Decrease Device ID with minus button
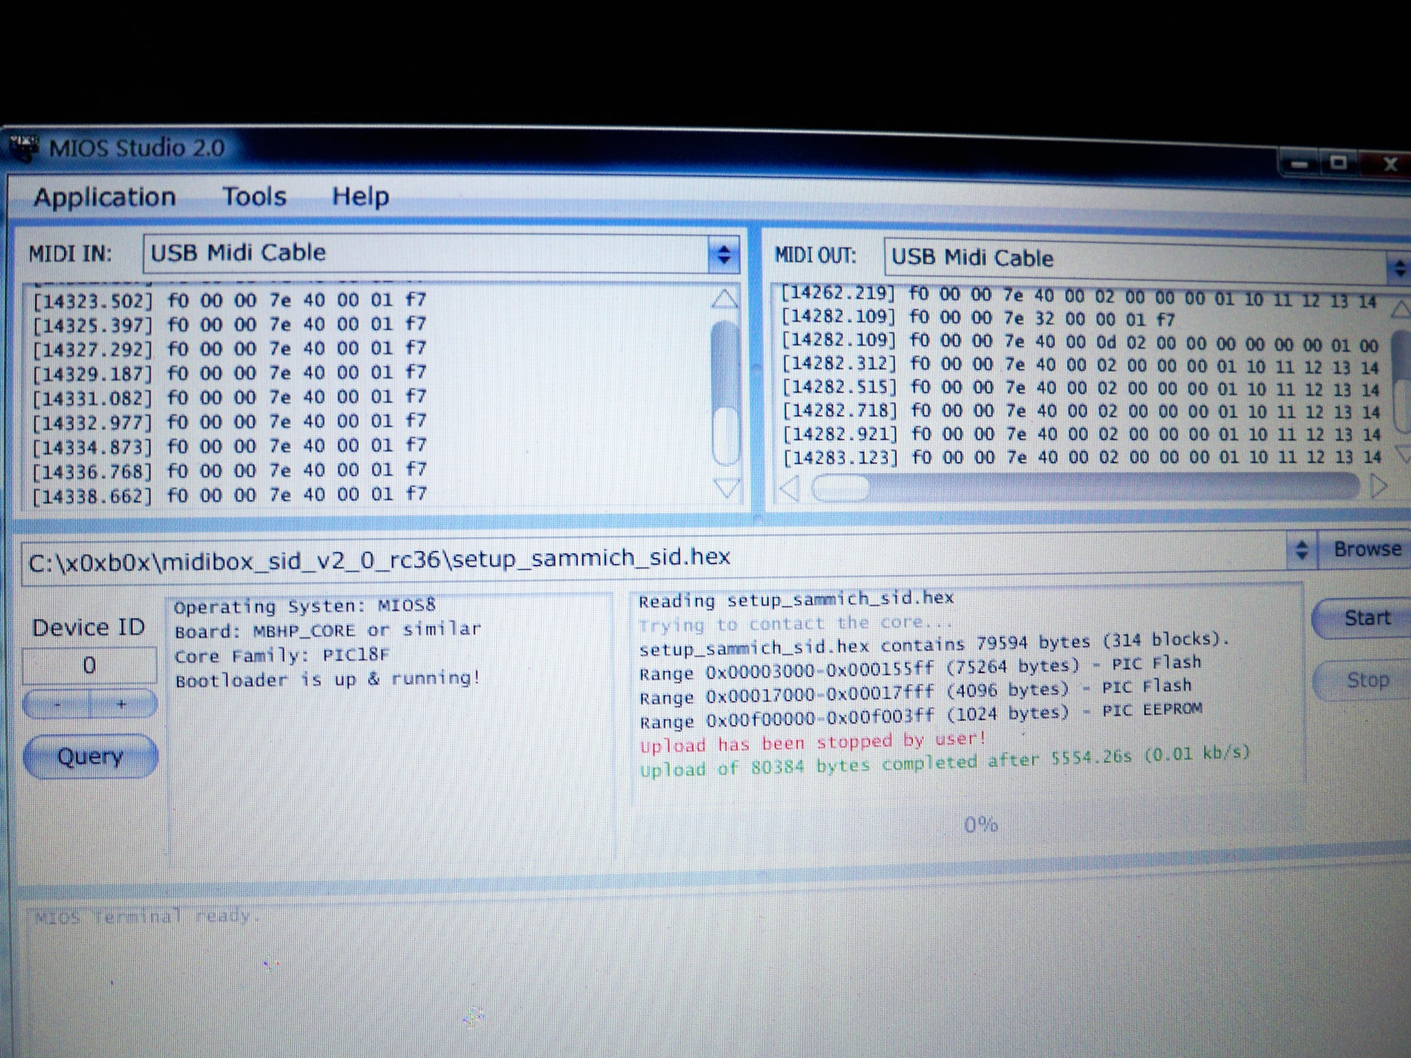Screen dimensions: 1411x1058 pyautogui.click(x=57, y=704)
